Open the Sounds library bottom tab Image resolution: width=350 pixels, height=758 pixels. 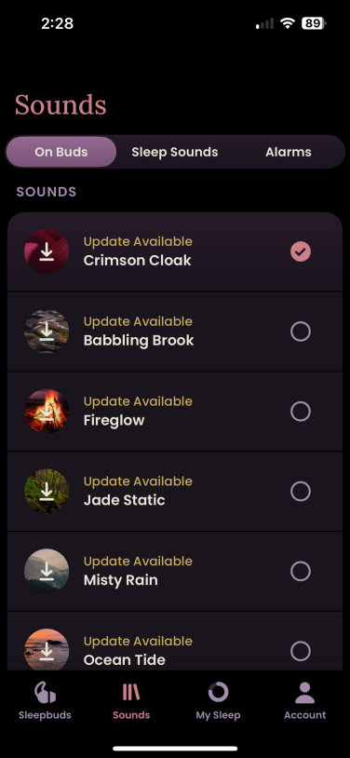click(131, 700)
